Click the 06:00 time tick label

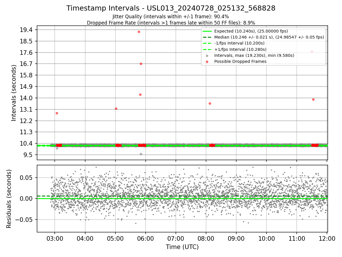click(146, 238)
